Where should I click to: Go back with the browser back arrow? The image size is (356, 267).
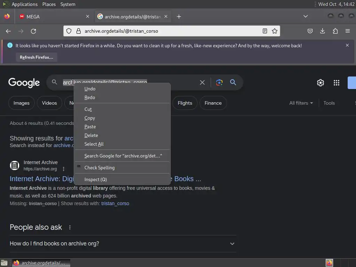click(8, 31)
